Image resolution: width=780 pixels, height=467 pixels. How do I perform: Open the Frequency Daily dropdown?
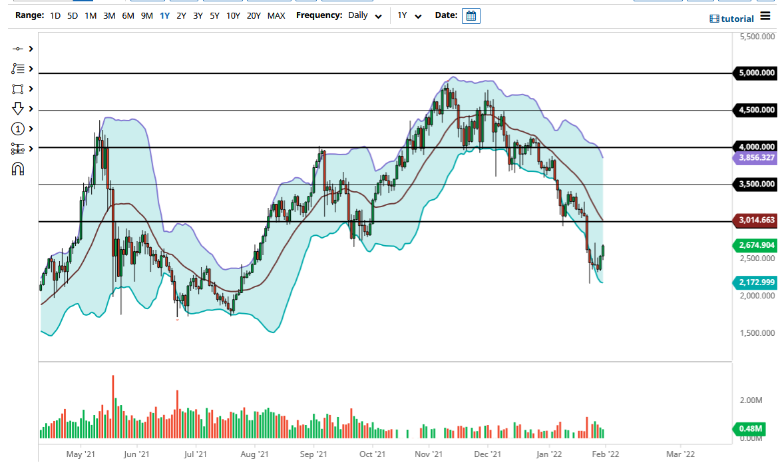[365, 15]
